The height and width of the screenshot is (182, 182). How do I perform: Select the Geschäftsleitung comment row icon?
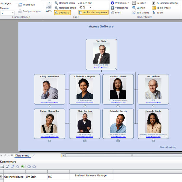point(2,177)
